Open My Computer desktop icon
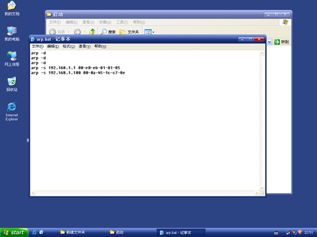Image resolution: width=317 pixels, height=237 pixels. 12,34
